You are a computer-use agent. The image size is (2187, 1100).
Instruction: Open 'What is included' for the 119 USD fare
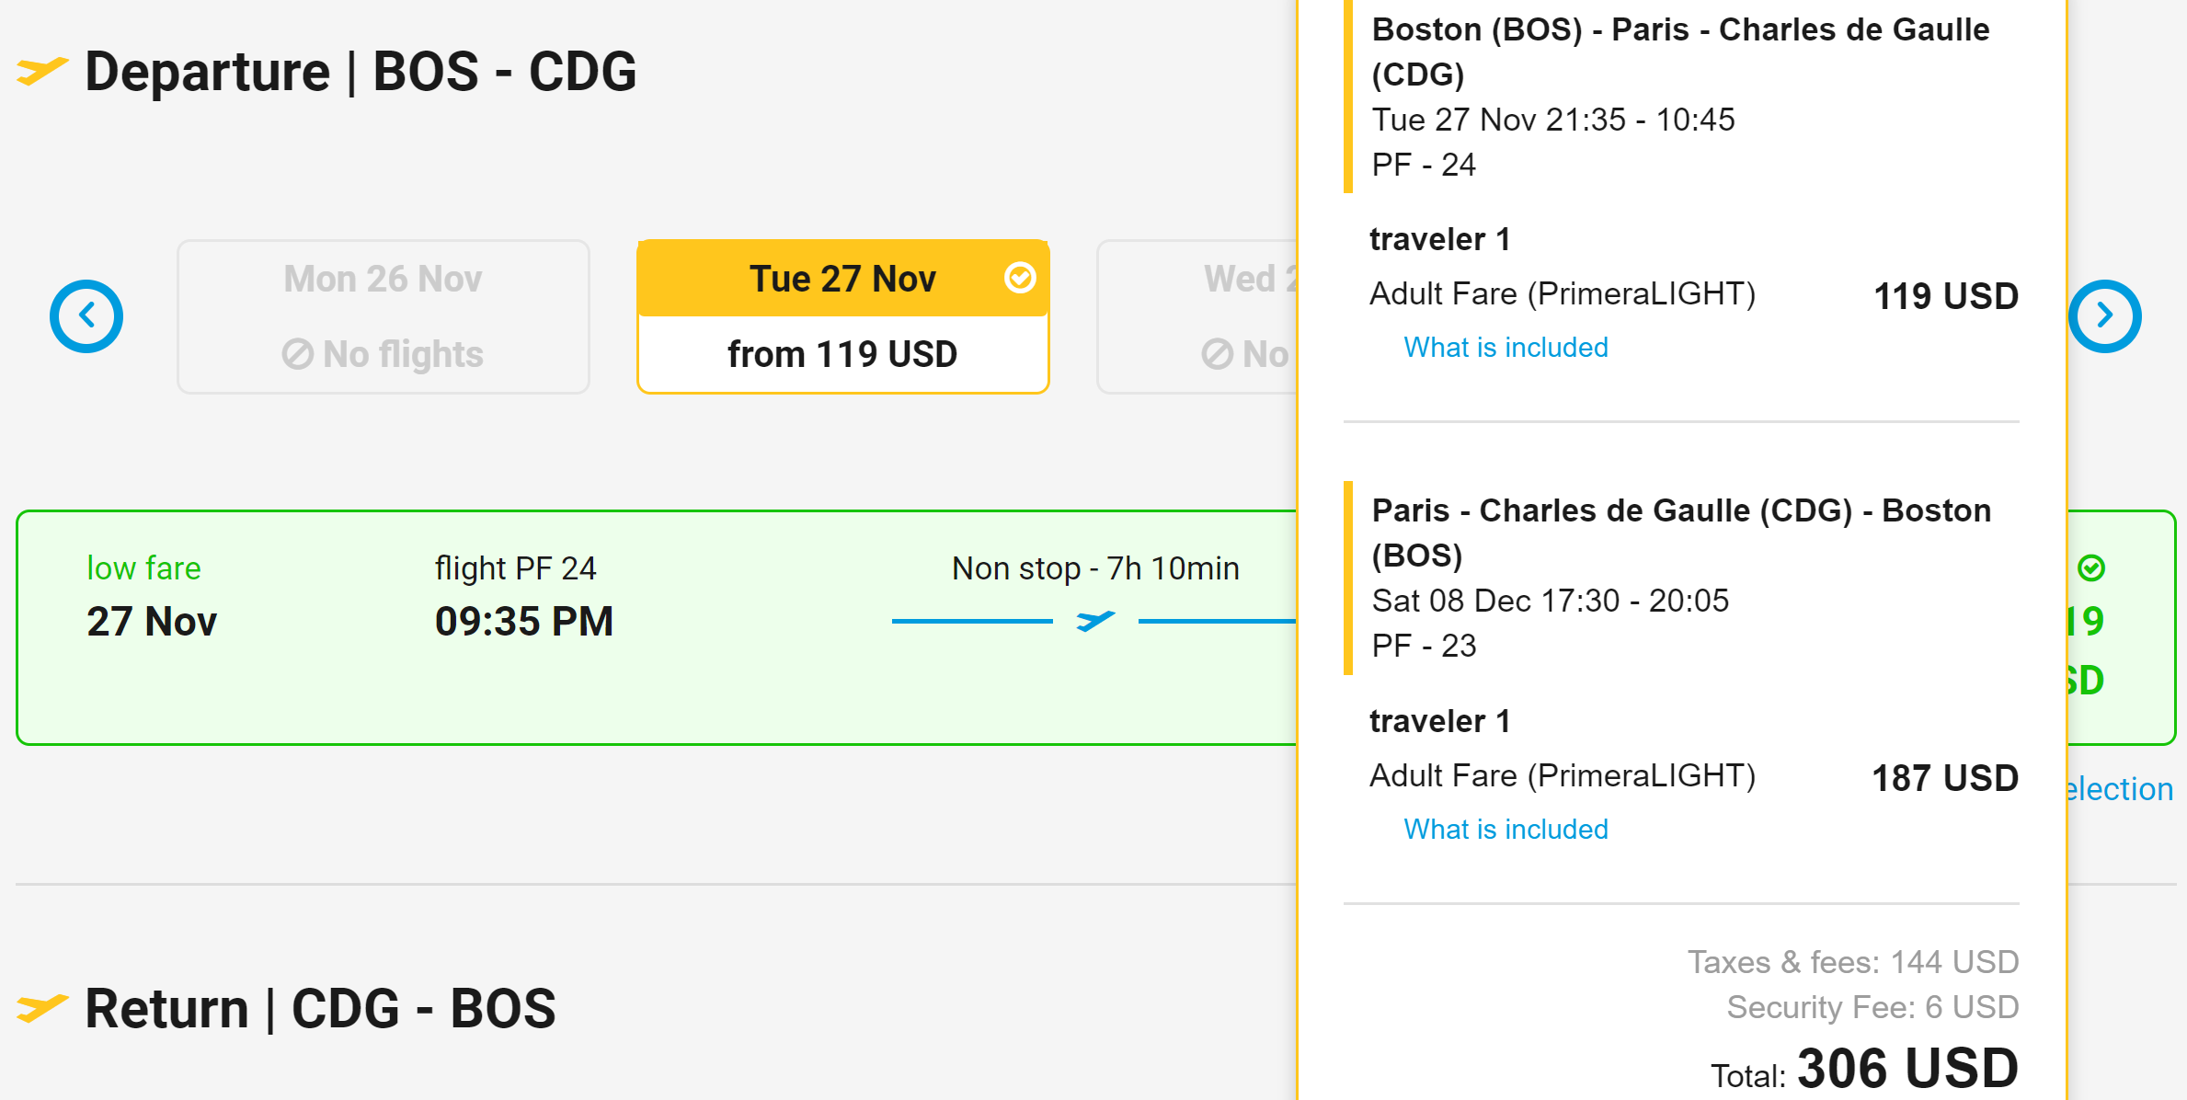point(1506,348)
